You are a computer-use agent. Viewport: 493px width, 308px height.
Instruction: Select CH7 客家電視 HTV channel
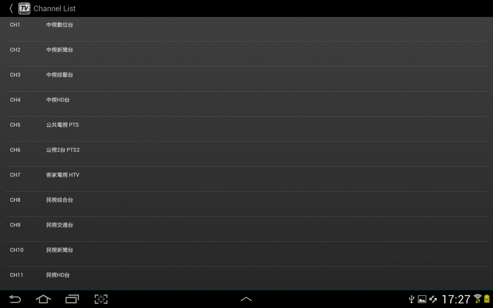point(246,179)
